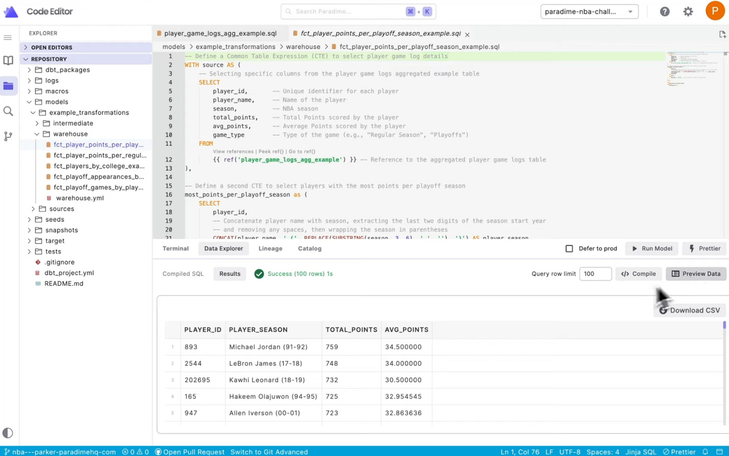Open the help question mark icon

(664, 12)
